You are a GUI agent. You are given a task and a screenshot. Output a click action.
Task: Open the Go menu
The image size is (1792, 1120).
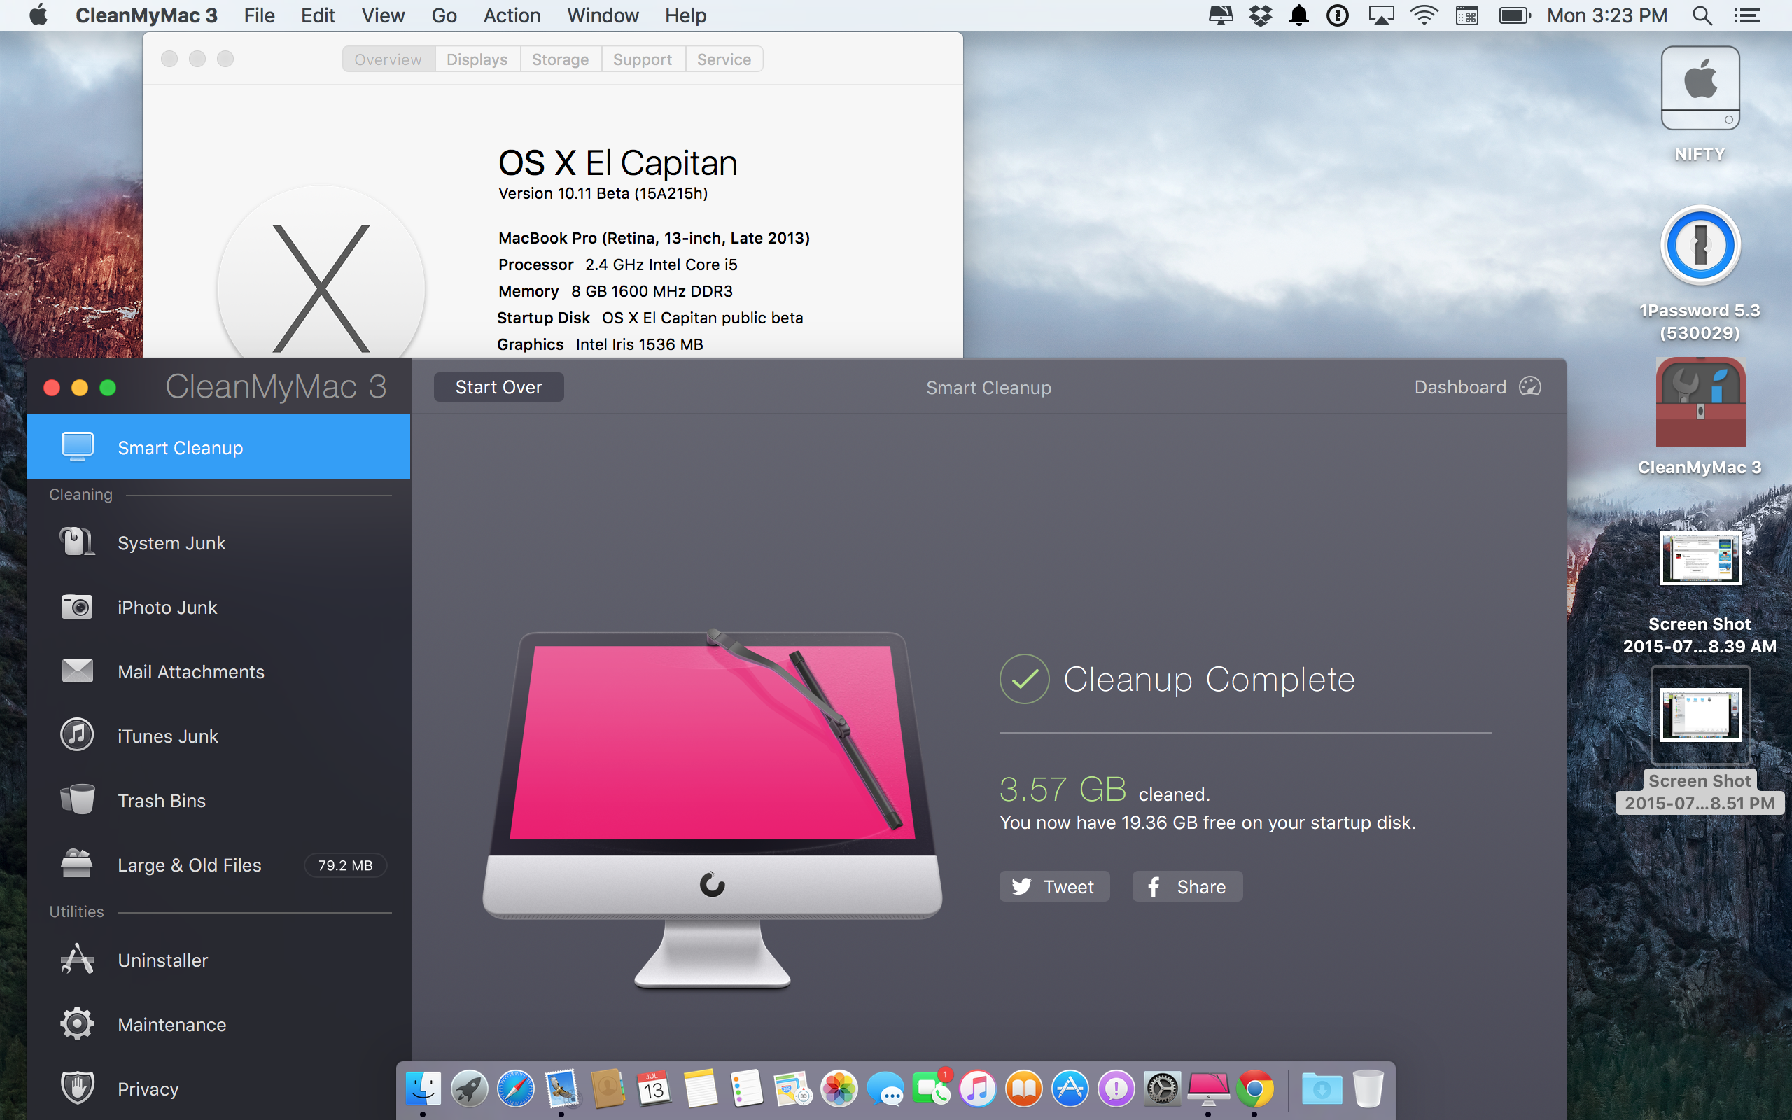coord(444,15)
